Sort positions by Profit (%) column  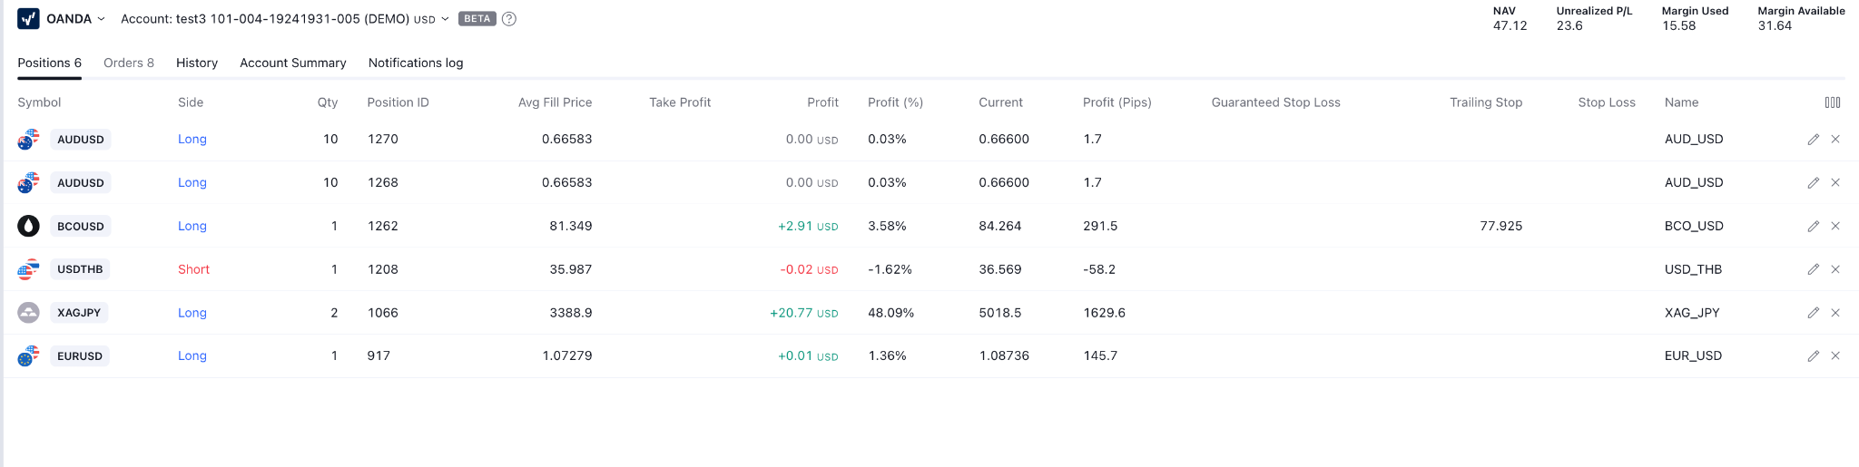(x=895, y=102)
